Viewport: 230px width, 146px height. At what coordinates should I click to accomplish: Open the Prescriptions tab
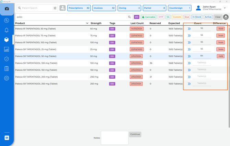click(x=79, y=8)
